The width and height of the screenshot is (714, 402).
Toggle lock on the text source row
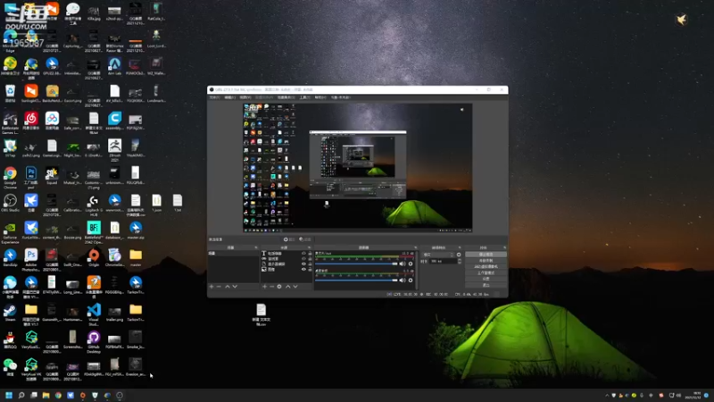pos(310,254)
